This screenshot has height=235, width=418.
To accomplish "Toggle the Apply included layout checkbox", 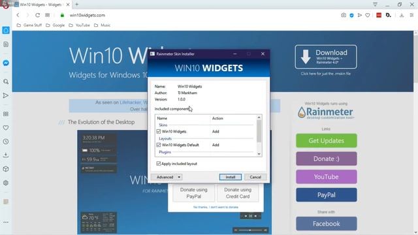I will (158, 164).
